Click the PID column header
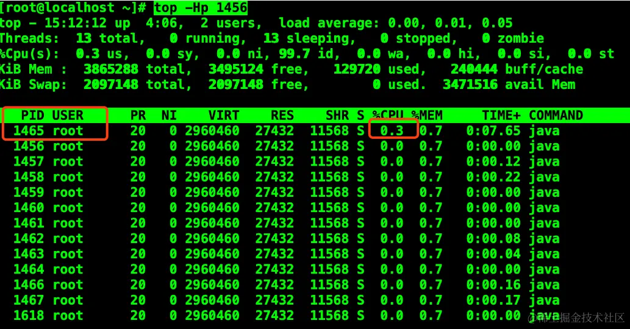Viewport: 630px width, 329px height. [x=32, y=116]
